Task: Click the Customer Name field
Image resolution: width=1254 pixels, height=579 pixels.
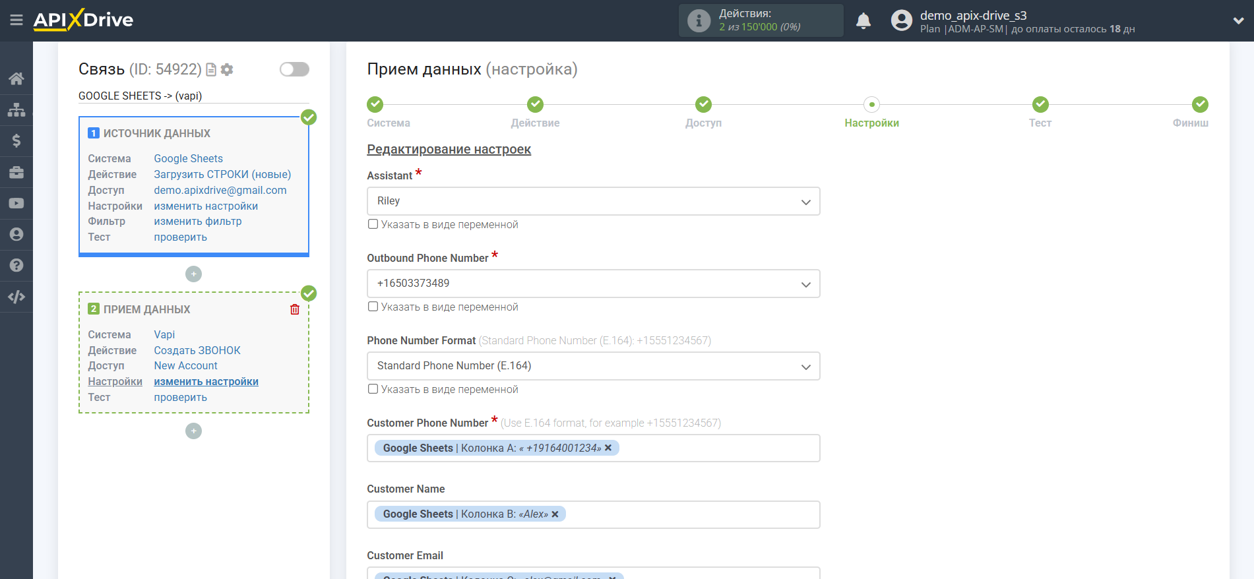Action: click(x=593, y=514)
